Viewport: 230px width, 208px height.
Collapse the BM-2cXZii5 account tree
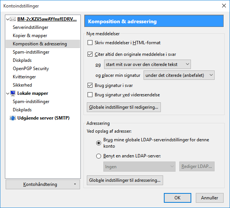pos(8,19)
